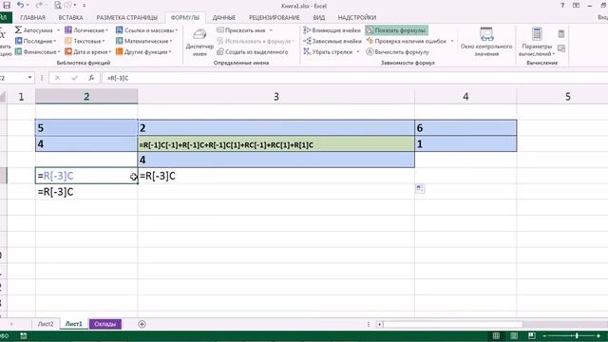The height and width of the screenshot is (342, 608).
Task: Open the Математические functions list
Action: (x=143, y=41)
